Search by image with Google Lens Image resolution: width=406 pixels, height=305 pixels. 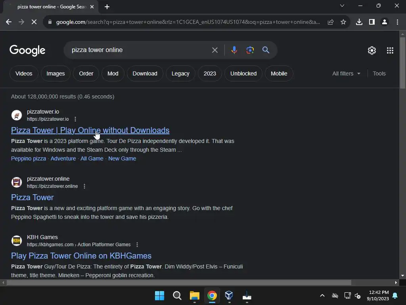250,50
